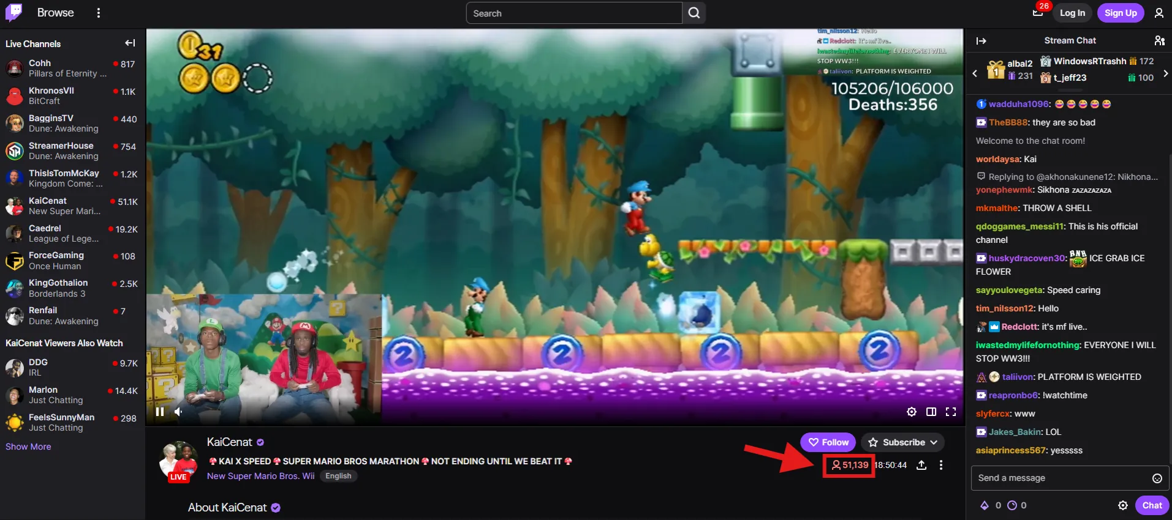Open StreamerHouse channel in sidebar
1172x520 pixels.
click(72, 150)
